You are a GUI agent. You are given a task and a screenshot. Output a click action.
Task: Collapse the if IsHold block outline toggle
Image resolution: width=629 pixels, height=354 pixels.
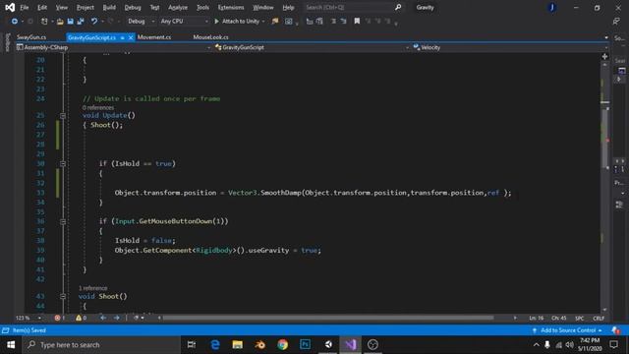click(x=63, y=164)
